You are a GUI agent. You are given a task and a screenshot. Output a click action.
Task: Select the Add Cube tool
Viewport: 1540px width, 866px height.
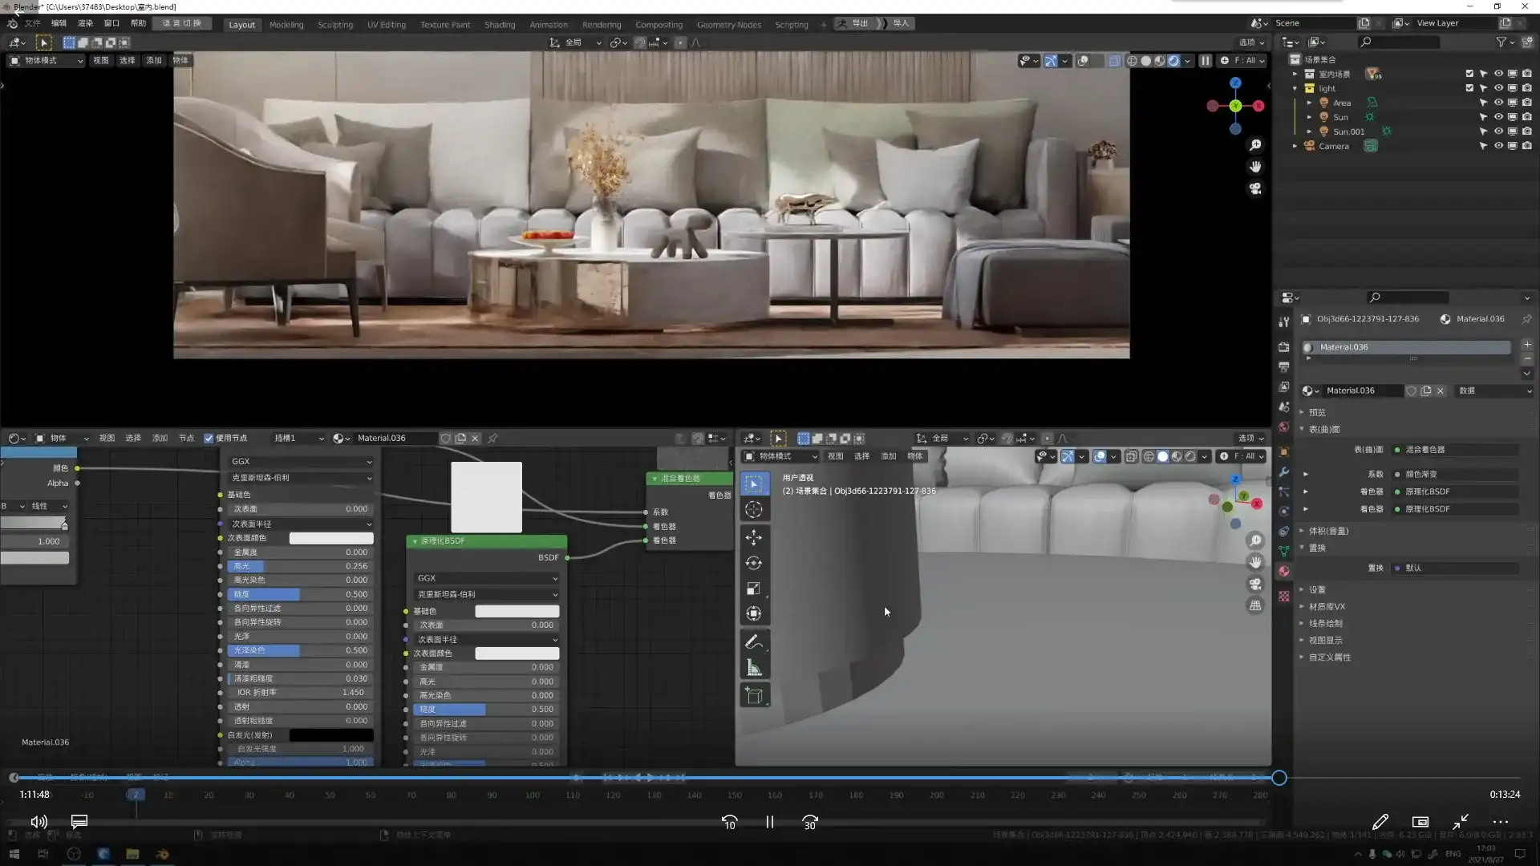click(753, 695)
